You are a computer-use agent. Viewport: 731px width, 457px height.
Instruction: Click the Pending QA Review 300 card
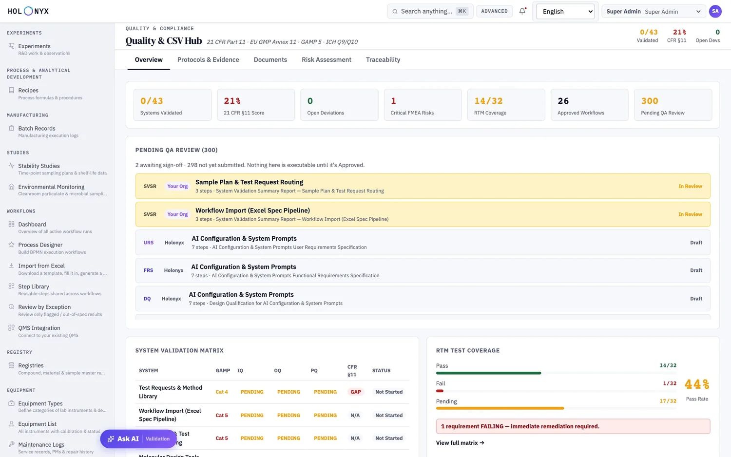pos(673,105)
